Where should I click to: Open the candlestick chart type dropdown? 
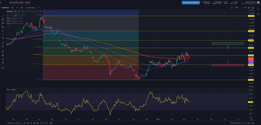click(x=22, y=8)
